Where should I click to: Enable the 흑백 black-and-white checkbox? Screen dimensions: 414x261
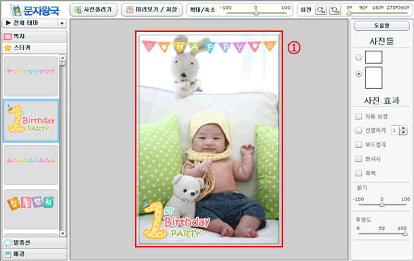358,174
